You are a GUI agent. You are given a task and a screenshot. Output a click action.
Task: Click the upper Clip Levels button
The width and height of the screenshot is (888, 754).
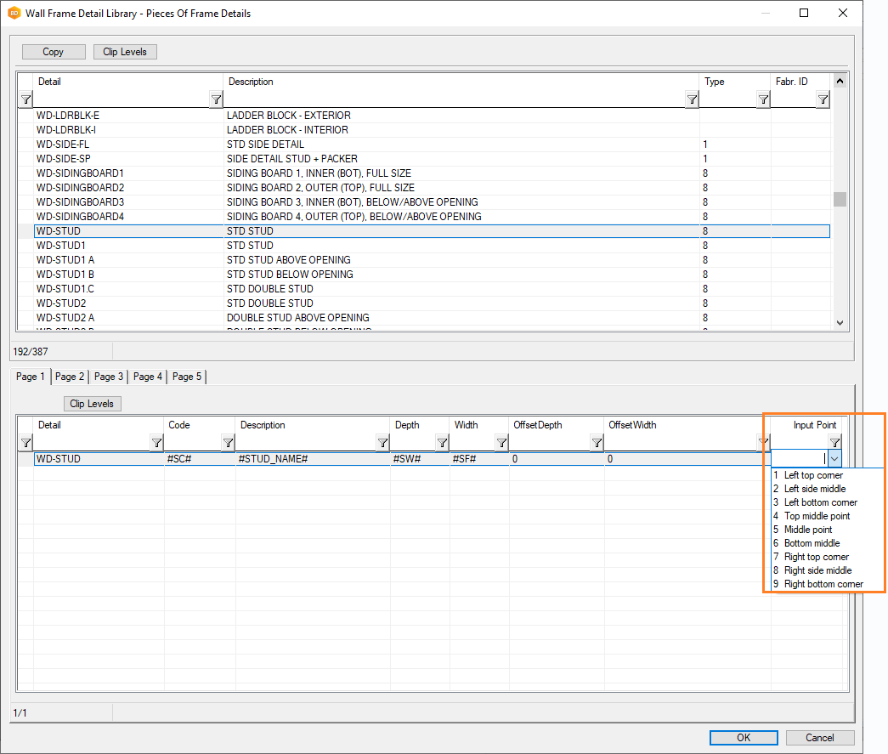(125, 52)
